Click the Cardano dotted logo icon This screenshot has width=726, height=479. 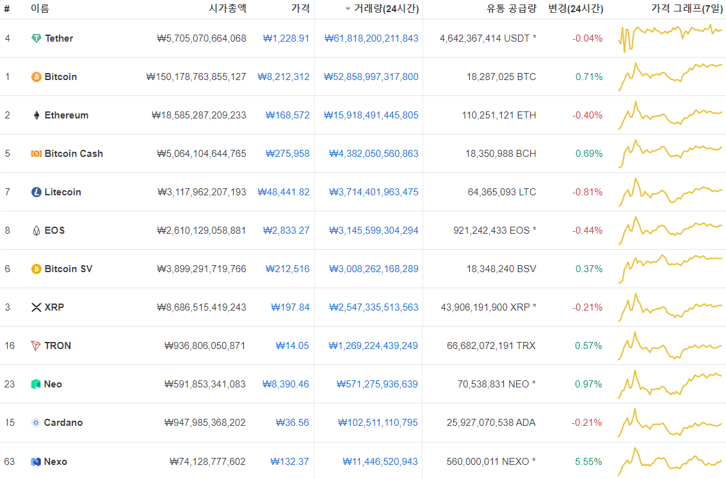pyautogui.click(x=36, y=423)
